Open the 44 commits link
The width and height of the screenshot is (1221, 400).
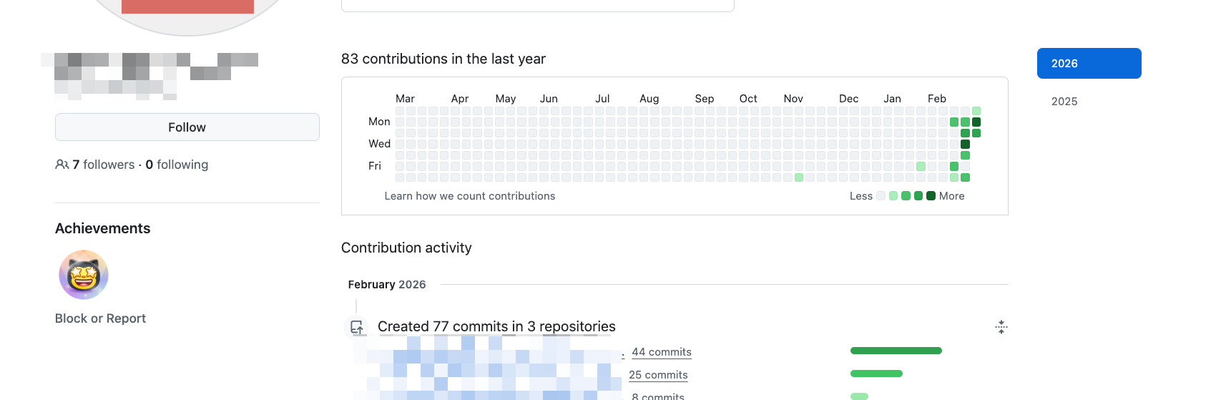click(x=661, y=352)
